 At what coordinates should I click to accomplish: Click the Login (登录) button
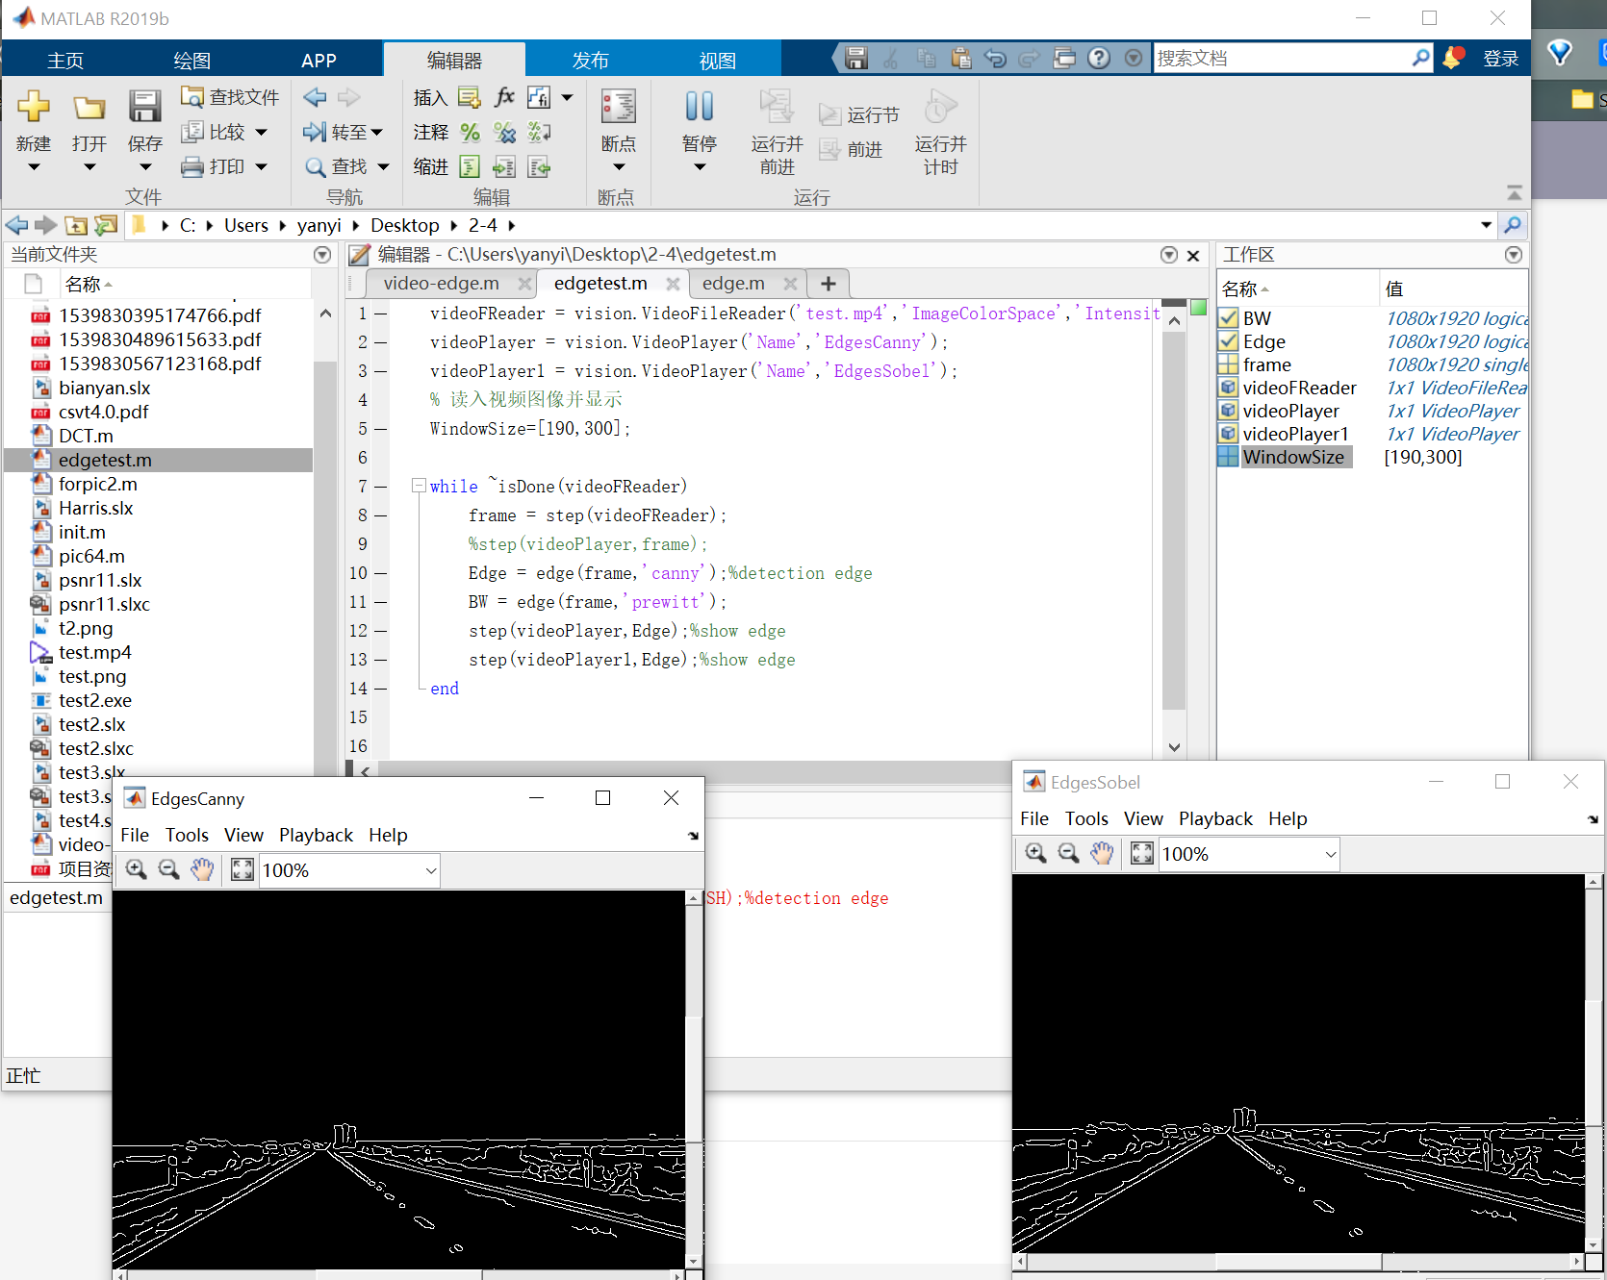pyautogui.click(x=1500, y=59)
